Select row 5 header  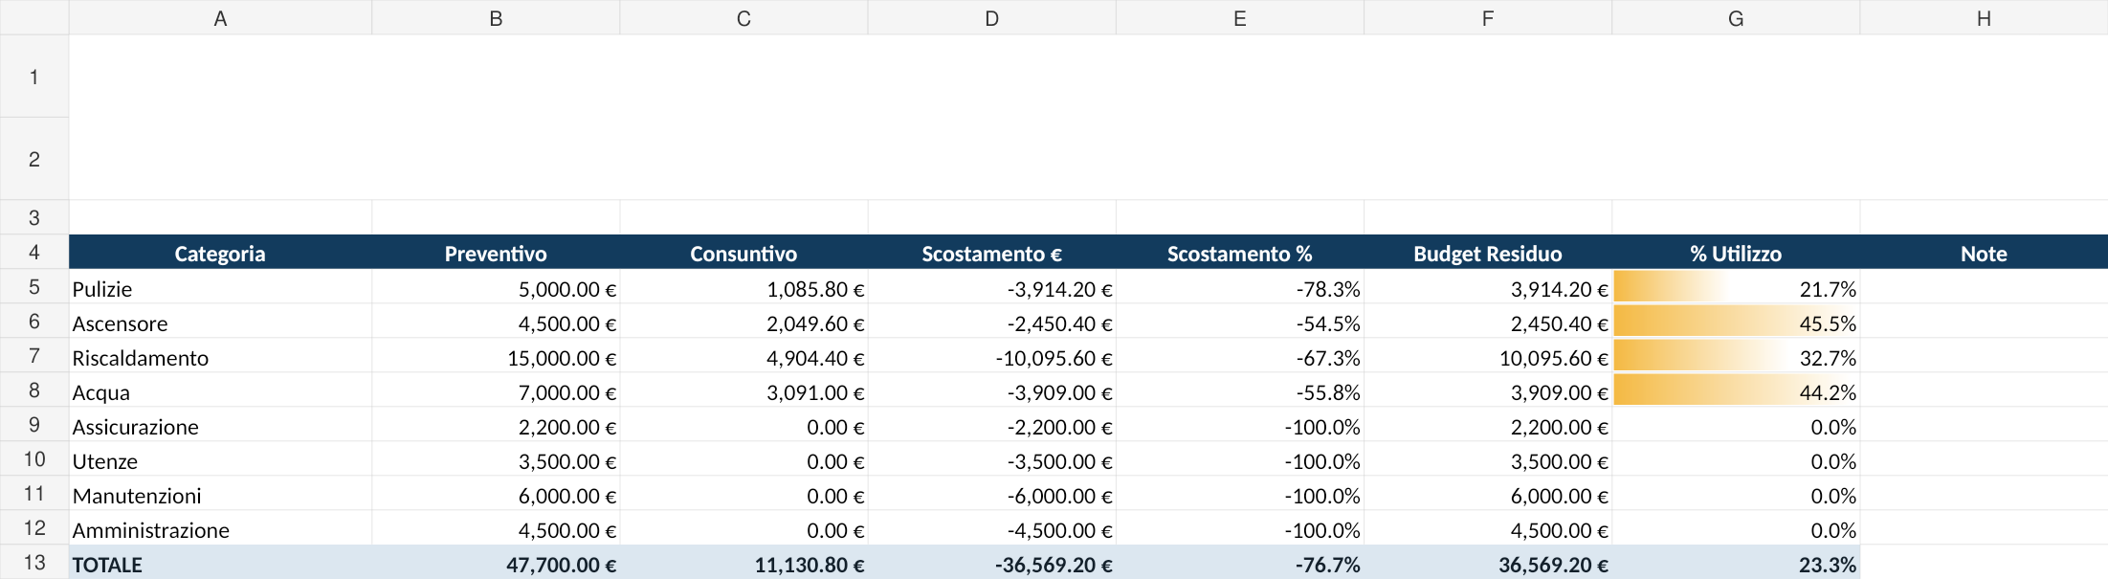[34, 287]
